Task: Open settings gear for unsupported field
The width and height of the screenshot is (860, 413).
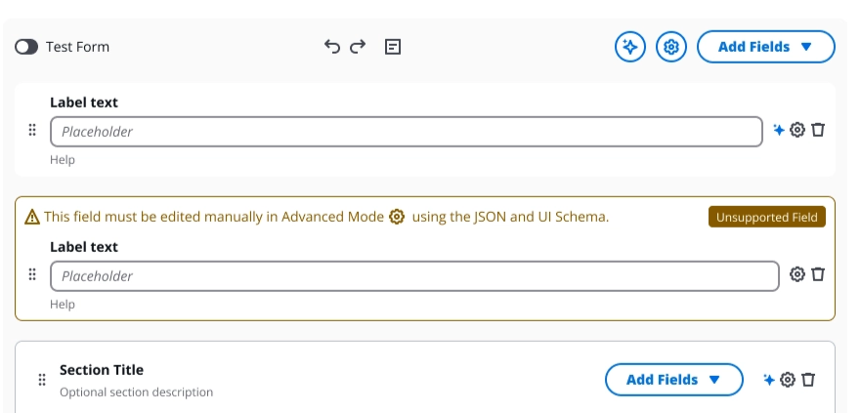Action: coord(797,274)
